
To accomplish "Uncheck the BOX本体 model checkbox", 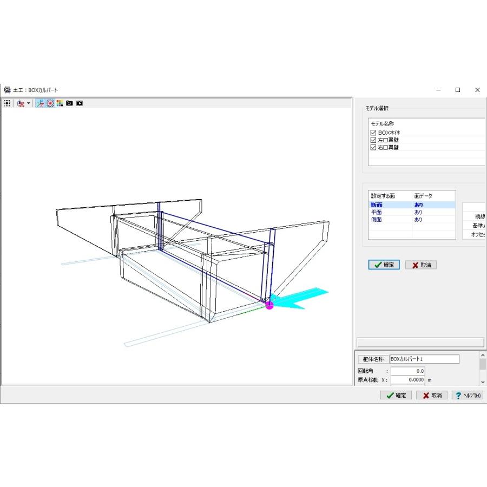I will [373, 132].
